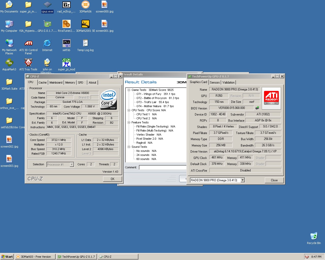Launch 3DMark2001 SE desktop icon
325x260 pixels.
[x=85, y=26]
